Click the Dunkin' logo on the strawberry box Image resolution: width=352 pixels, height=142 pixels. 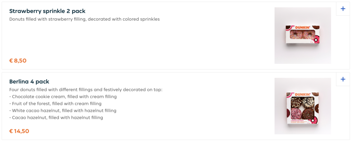click(302, 28)
